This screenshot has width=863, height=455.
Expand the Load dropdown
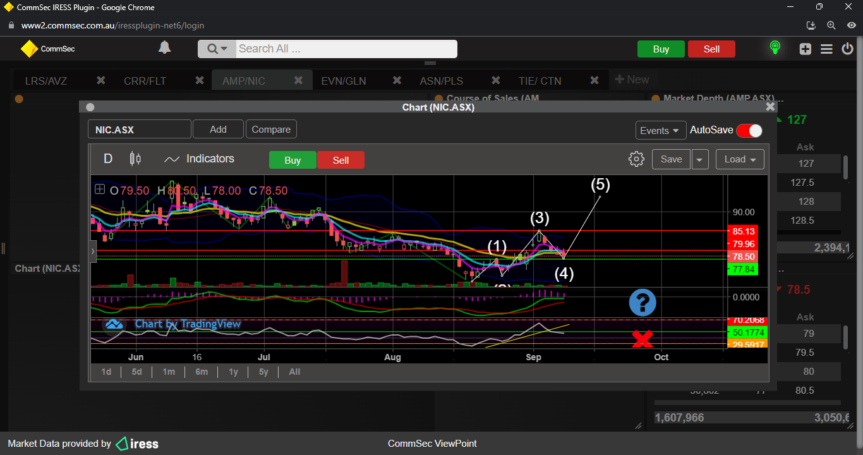(x=740, y=159)
